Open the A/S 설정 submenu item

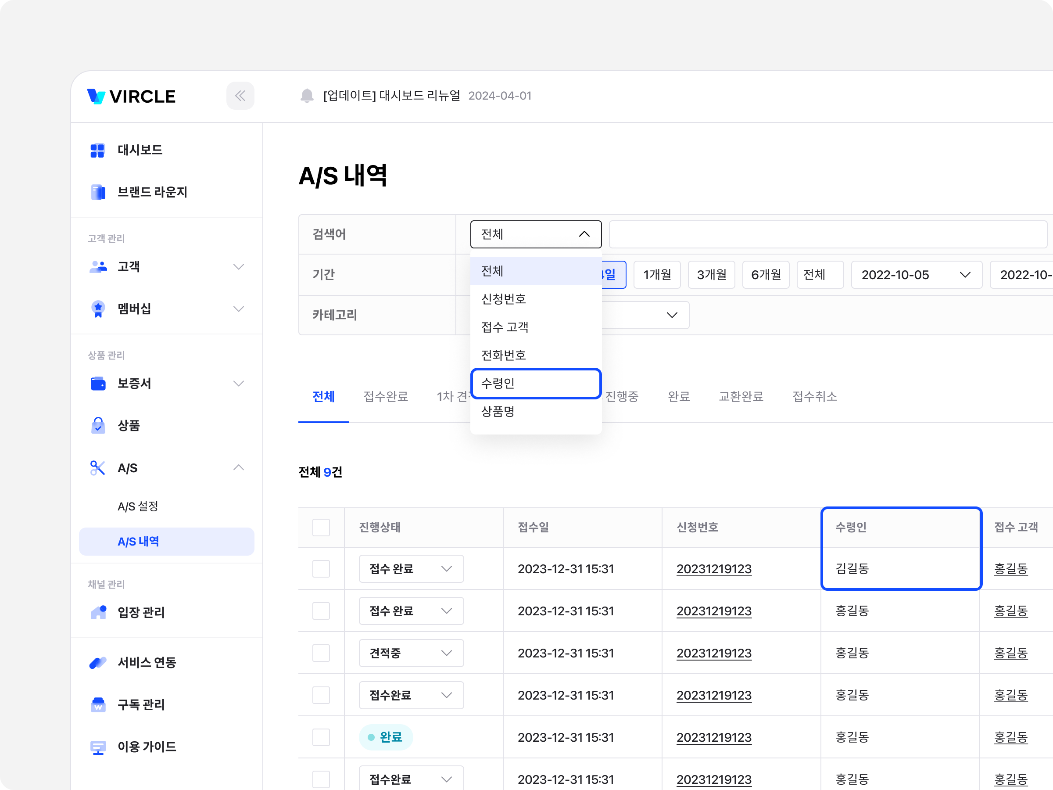click(138, 506)
